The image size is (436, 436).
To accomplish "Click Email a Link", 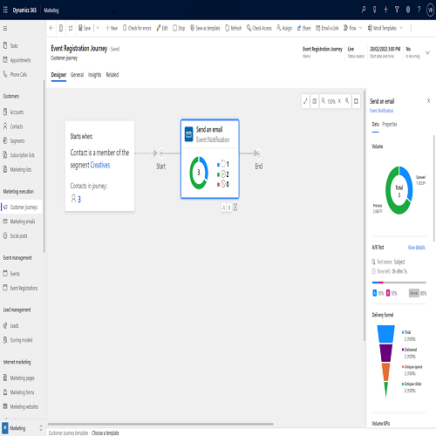I will point(327,28).
